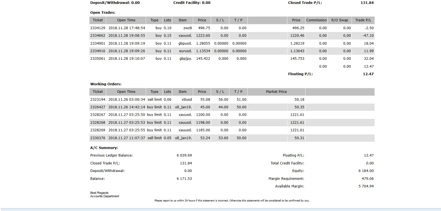This screenshot has height=211, width=441.
Task: Click ticket 2335061 in Open Trades
Action: pos(98,59)
